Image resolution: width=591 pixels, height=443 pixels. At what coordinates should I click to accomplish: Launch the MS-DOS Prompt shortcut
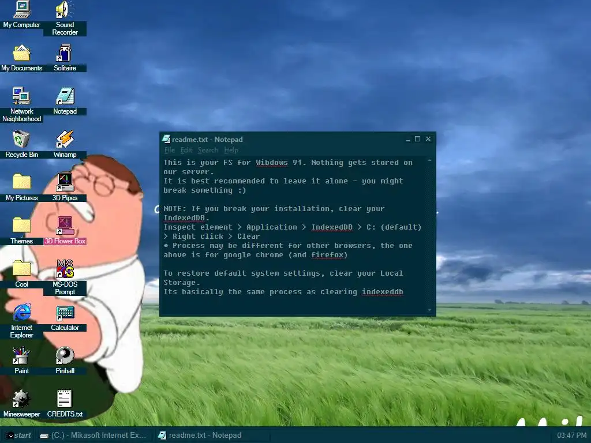[x=65, y=277]
